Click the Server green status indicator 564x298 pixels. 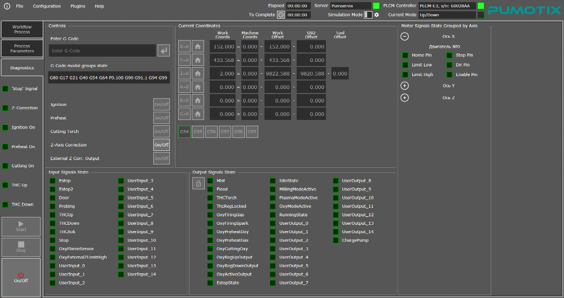tap(376, 6)
